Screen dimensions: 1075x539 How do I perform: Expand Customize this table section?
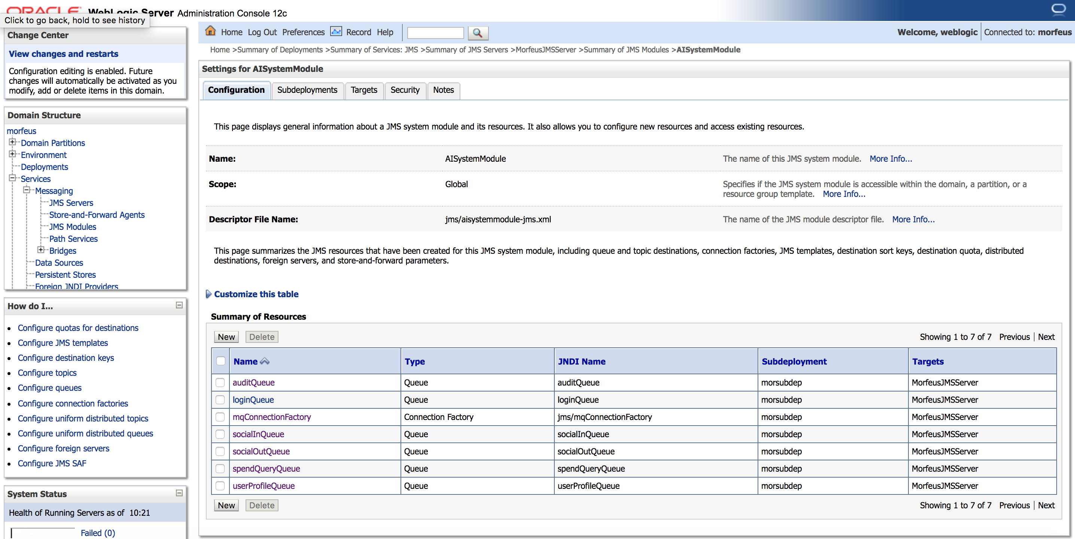click(208, 294)
